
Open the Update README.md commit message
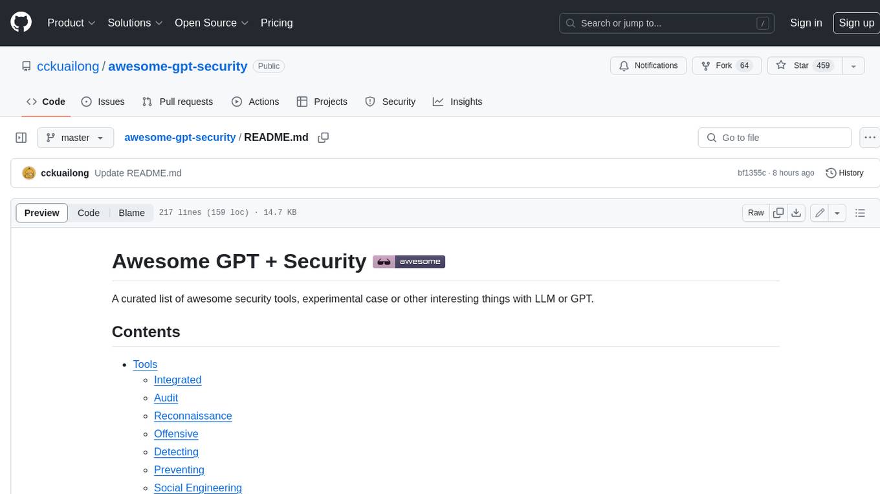138,173
